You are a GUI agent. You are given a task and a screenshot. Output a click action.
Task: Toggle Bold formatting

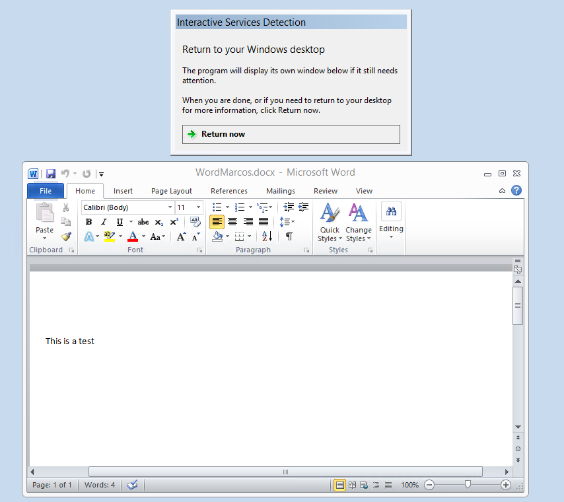pos(88,222)
